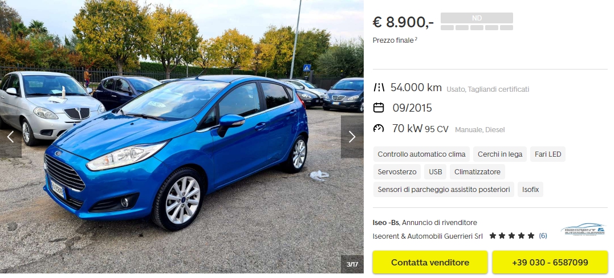Go back to previous photo arrow
This screenshot has width=614, height=278.
[x=11, y=137]
